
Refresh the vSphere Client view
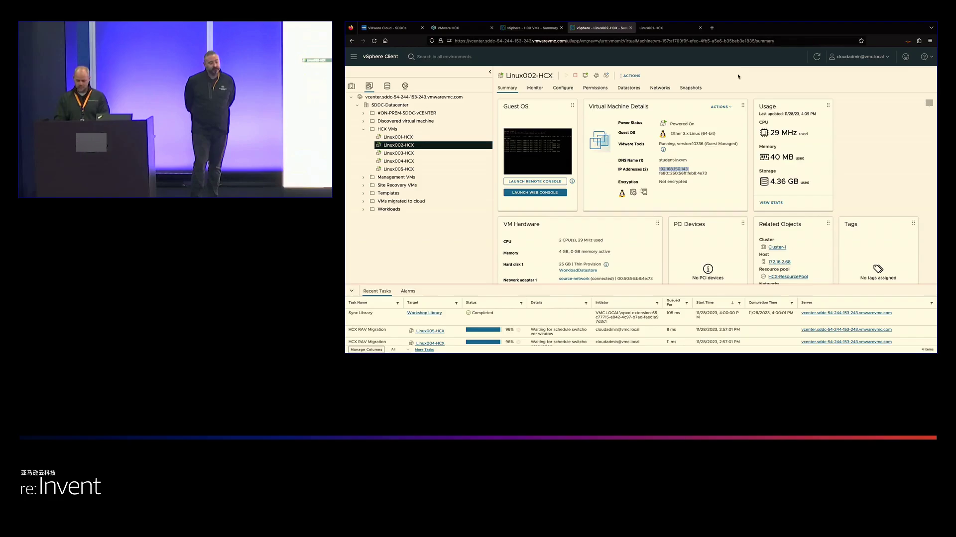(817, 57)
